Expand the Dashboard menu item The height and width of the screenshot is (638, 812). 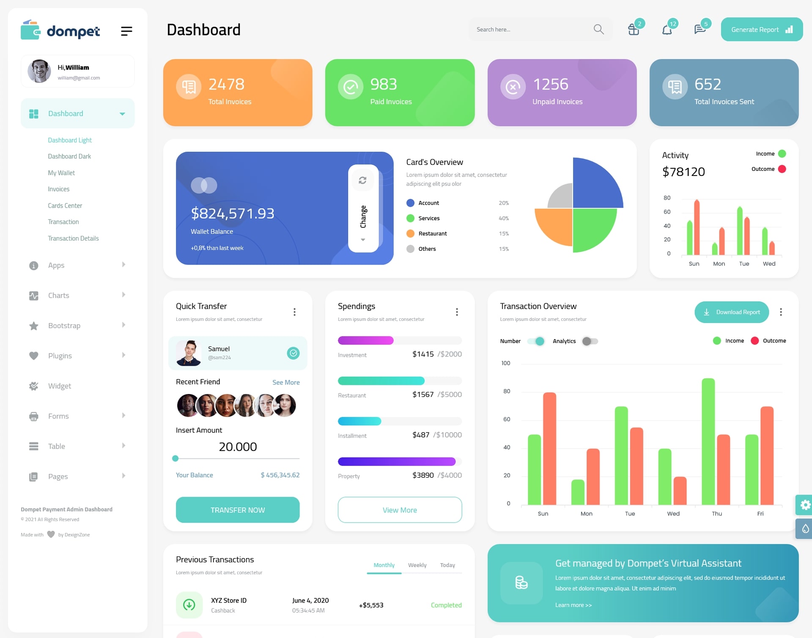pos(122,113)
